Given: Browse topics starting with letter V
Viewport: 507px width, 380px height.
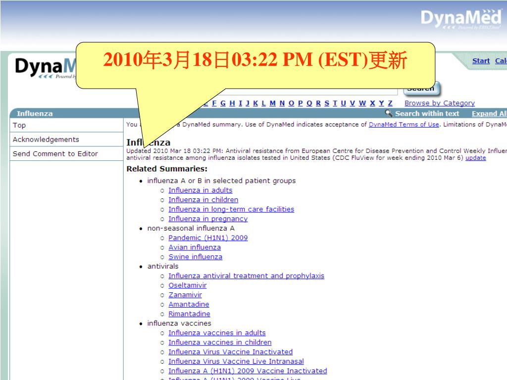Looking at the screenshot, I should click(x=353, y=103).
